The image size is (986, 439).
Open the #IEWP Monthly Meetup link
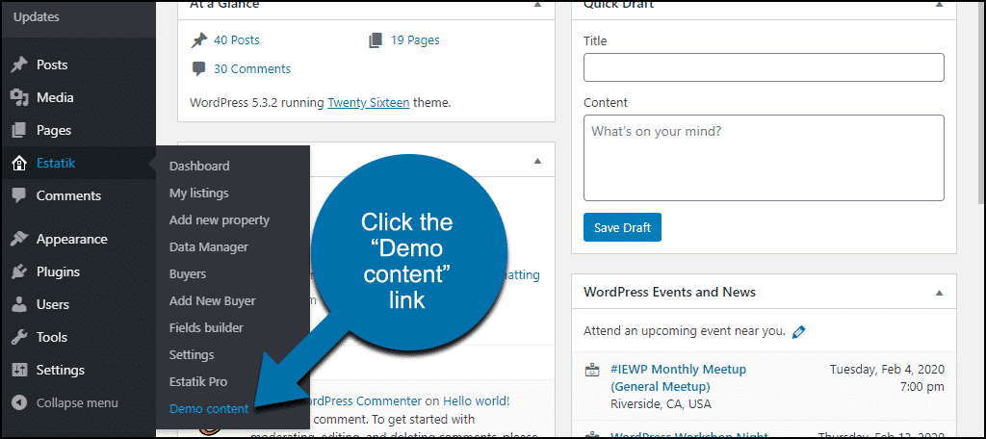coord(678,377)
